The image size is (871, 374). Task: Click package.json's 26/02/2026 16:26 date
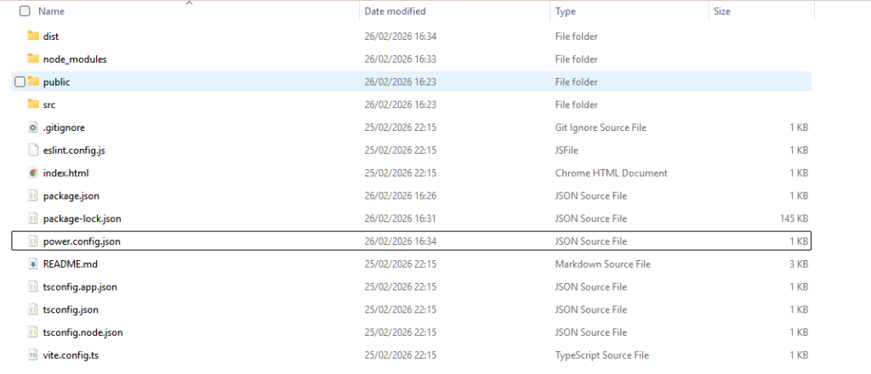point(400,195)
